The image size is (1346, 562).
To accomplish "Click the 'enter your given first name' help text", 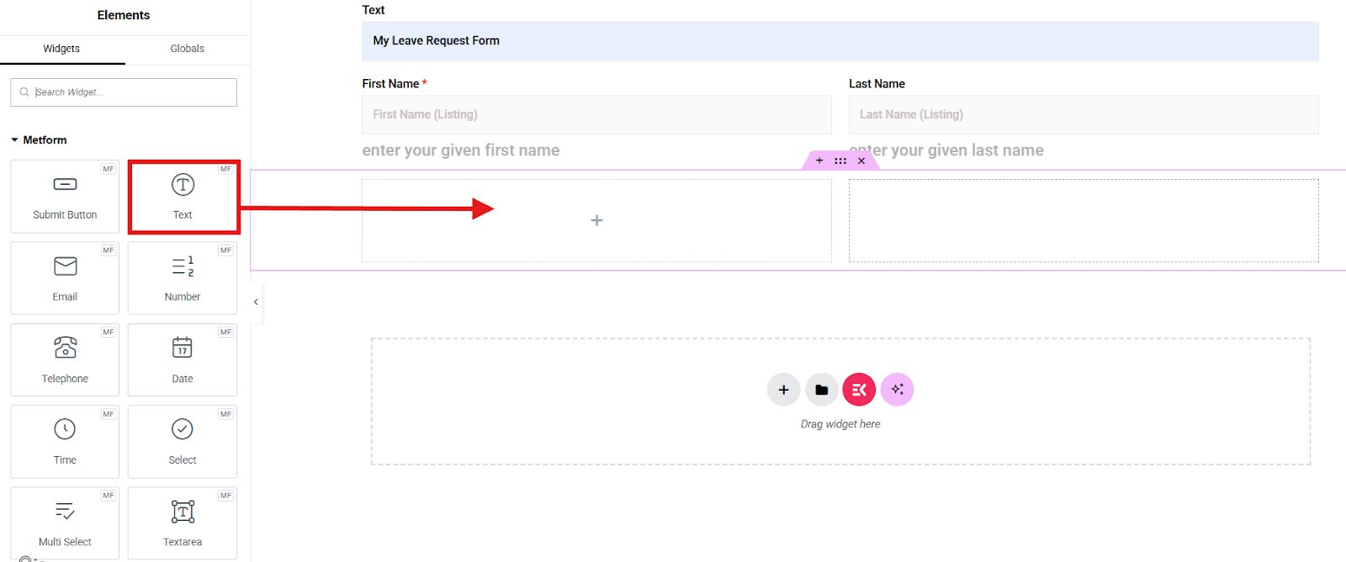I will [461, 150].
